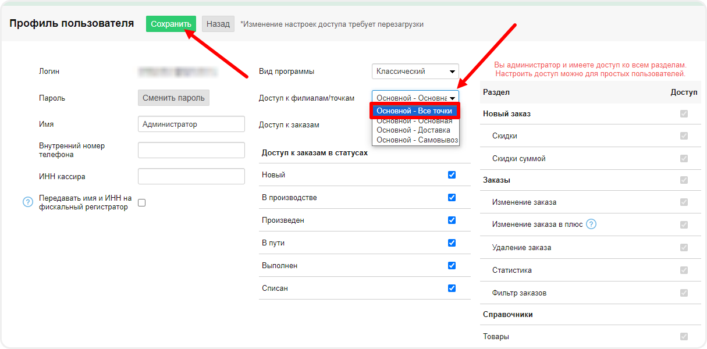Toggle Передавать имя и ИНН checkbox
The height and width of the screenshot is (349, 707).
click(141, 202)
